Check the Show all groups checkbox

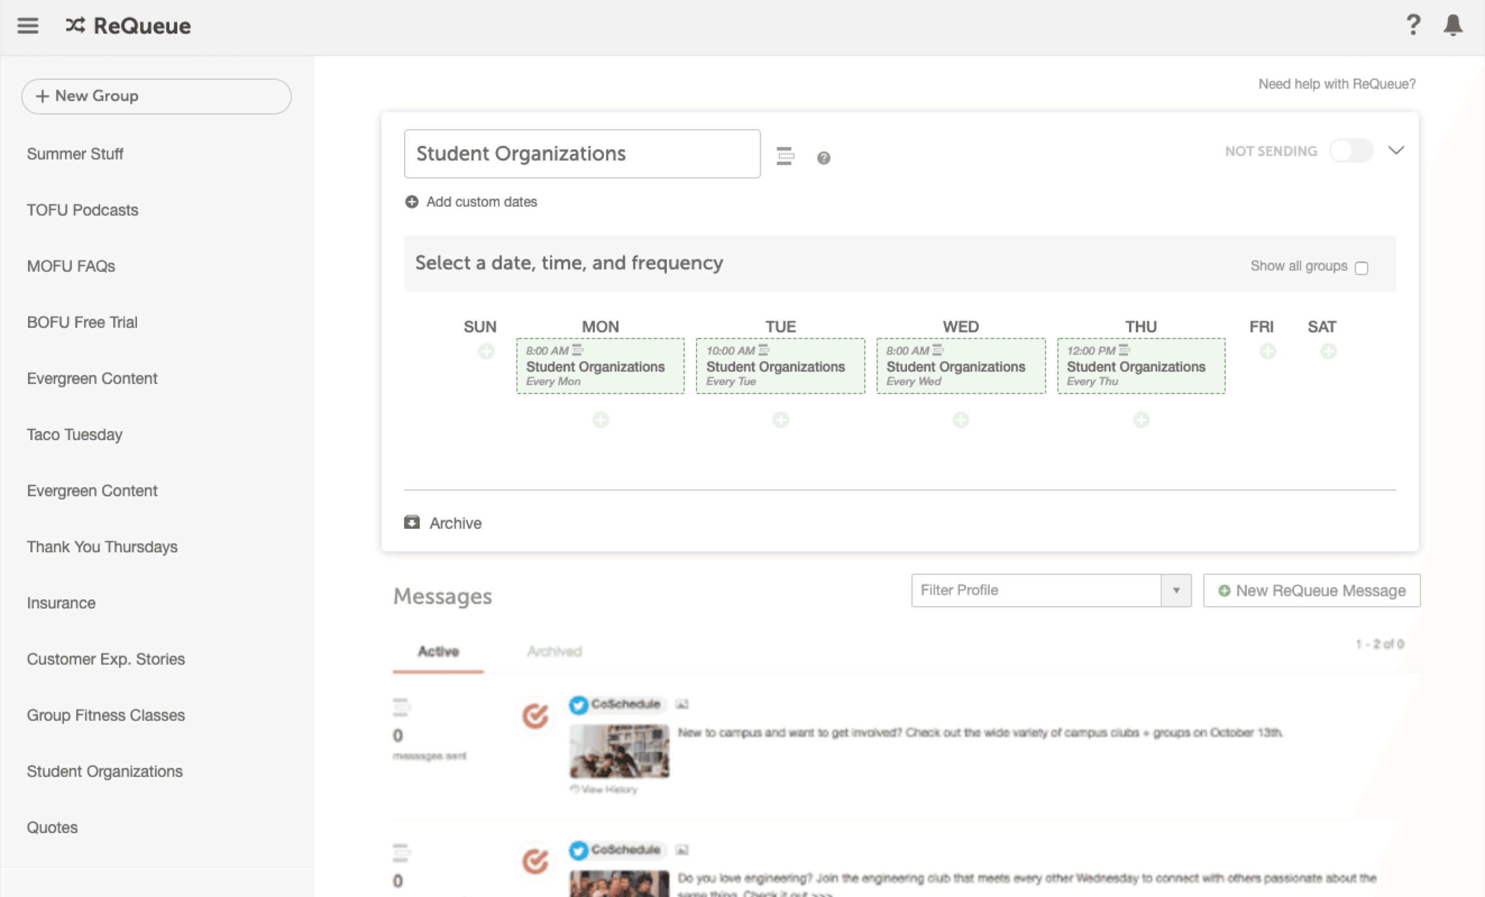pos(1361,268)
